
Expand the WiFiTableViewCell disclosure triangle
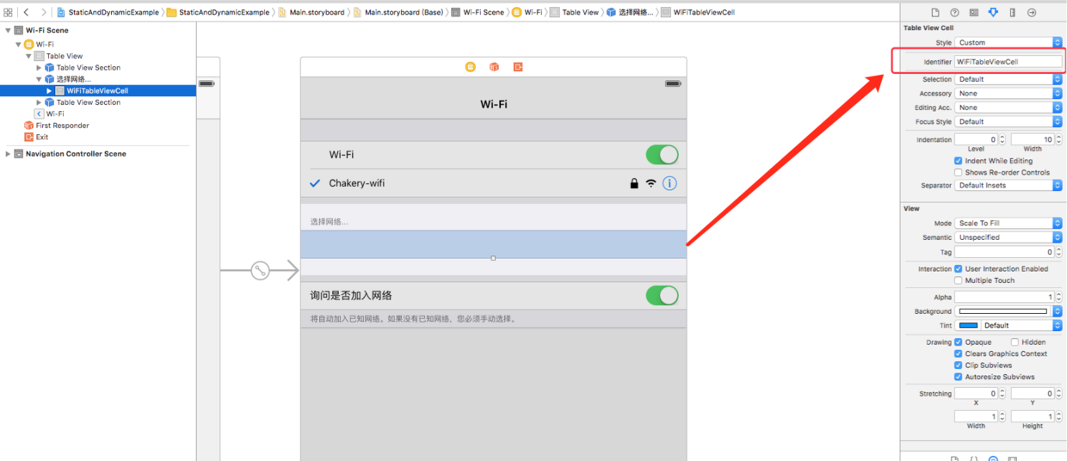point(49,90)
